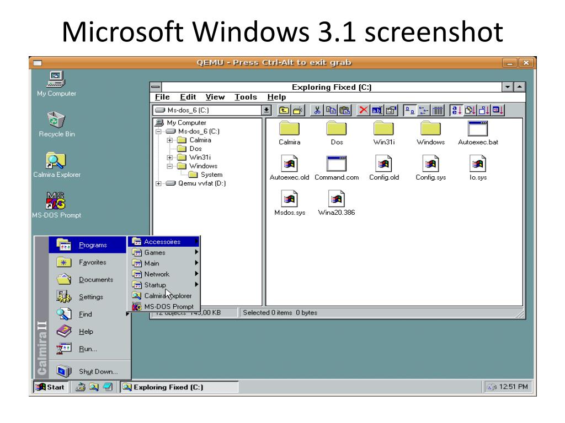This screenshot has height=423, width=565.
Task: Select the Io.sys file
Action: tap(478, 168)
